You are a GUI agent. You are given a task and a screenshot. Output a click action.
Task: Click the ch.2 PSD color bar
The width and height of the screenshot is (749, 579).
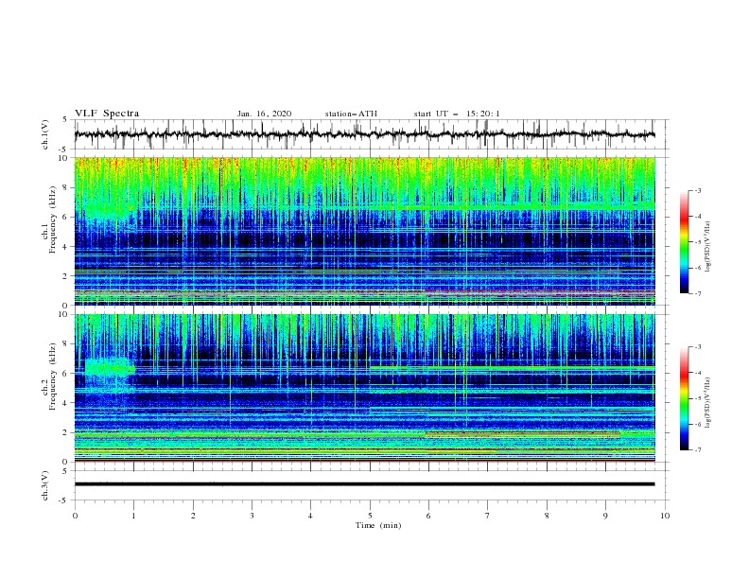click(685, 398)
